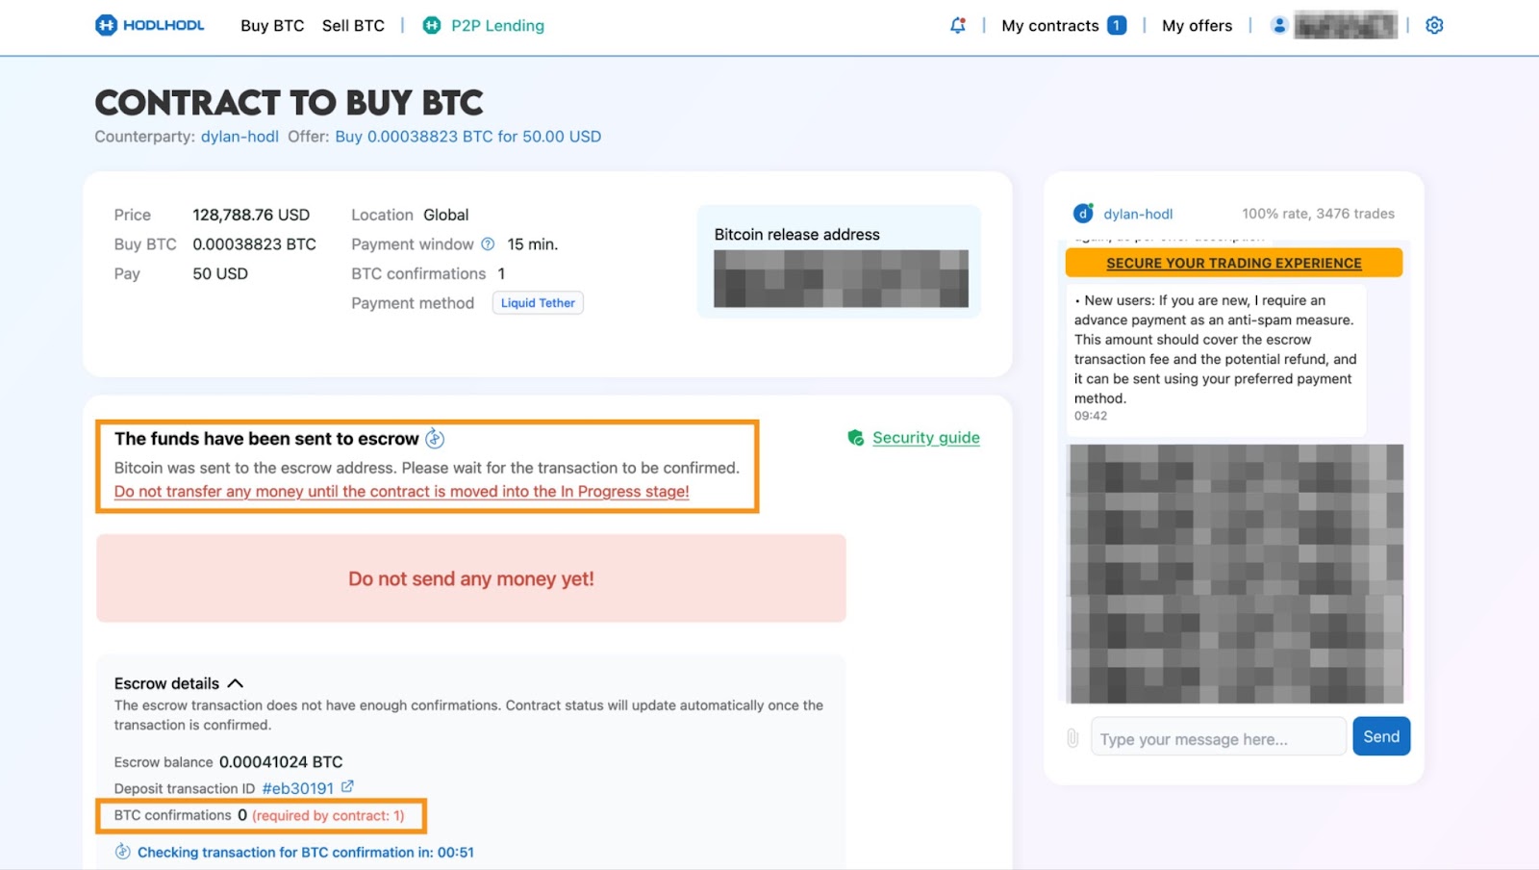Click SECURE YOUR TRADING EXPERIENCE banner

1233,263
